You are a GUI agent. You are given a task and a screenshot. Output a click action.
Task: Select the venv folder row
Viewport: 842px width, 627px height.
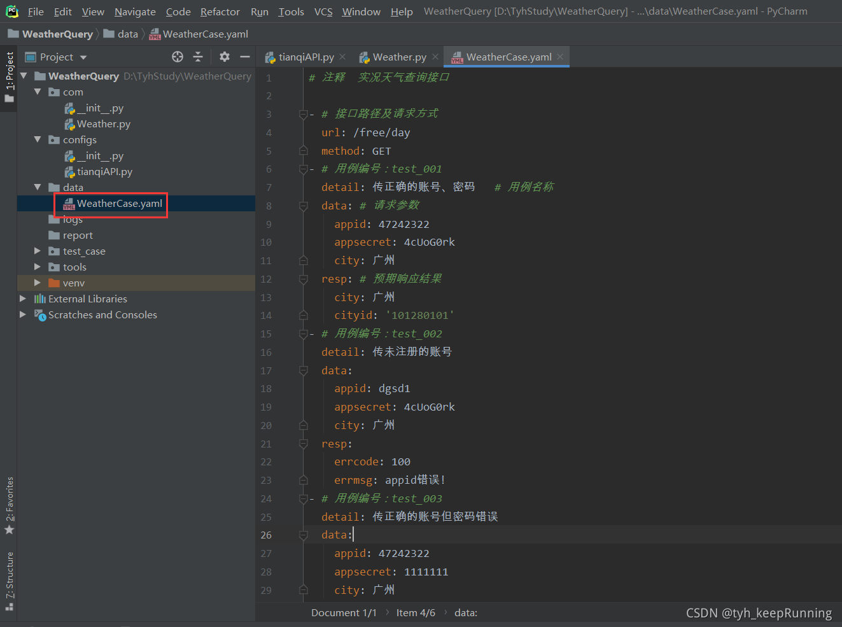[136, 283]
